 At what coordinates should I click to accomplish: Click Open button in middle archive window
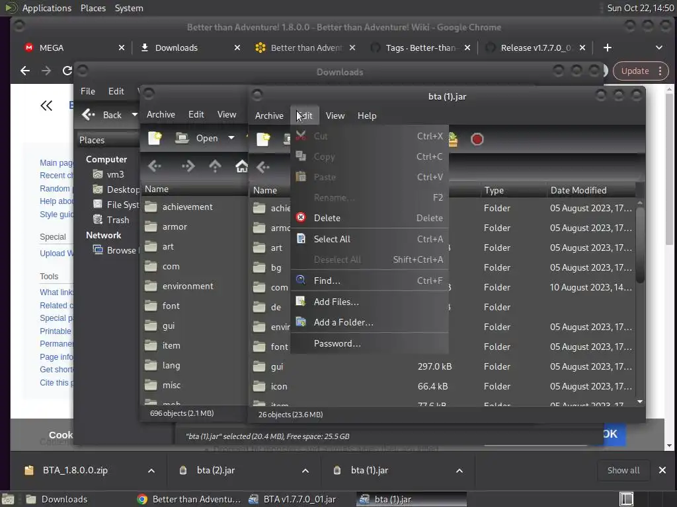pos(197,138)
